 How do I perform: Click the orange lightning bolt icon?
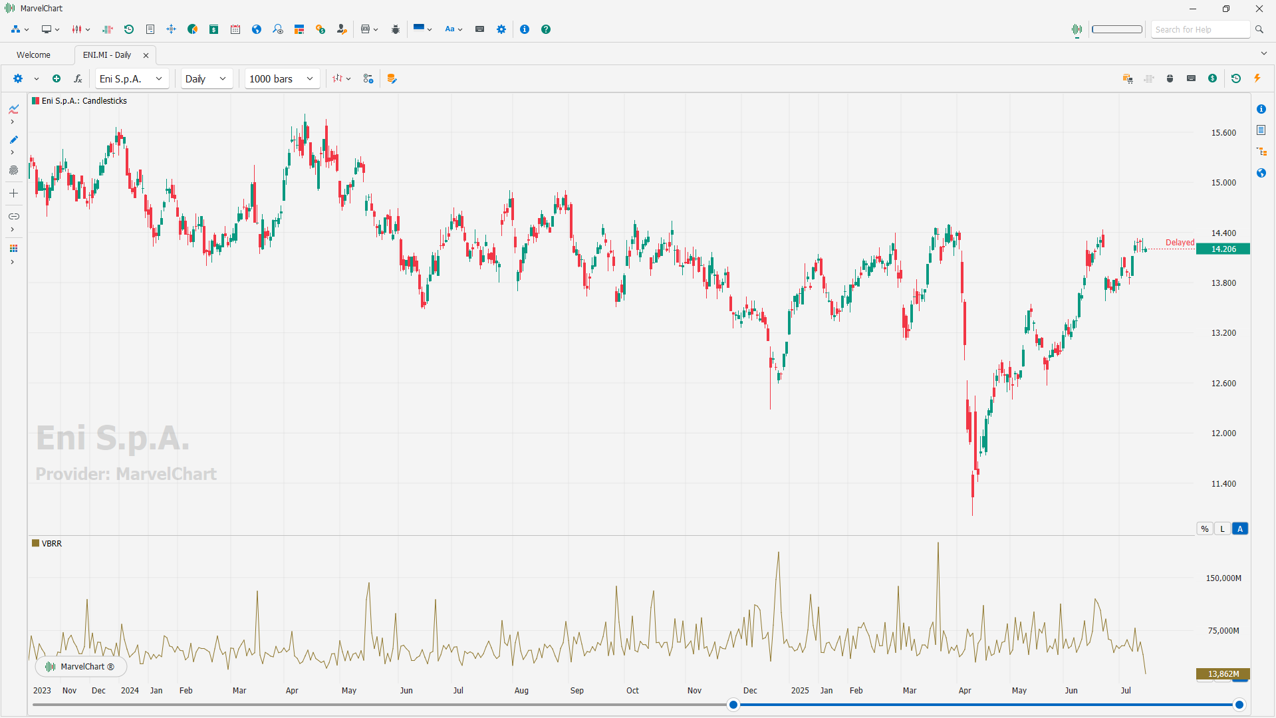(x=1257, y=78)
